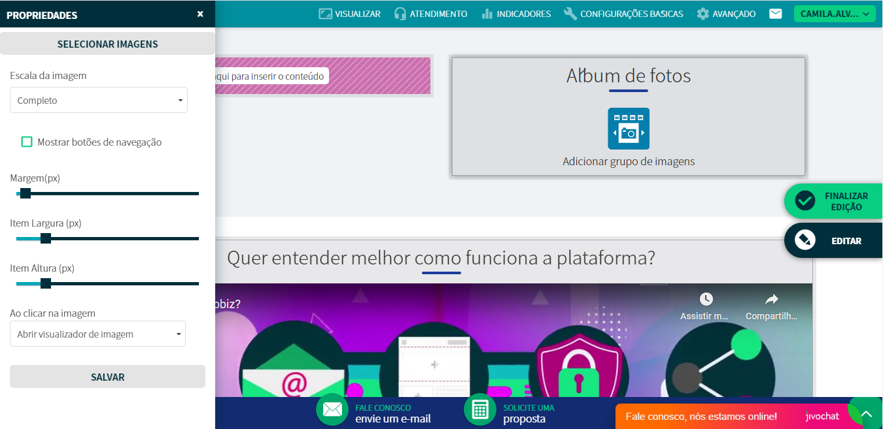The image size is (883, 429).
Task: Click the photo album image group icon
Action: (628, 129)
